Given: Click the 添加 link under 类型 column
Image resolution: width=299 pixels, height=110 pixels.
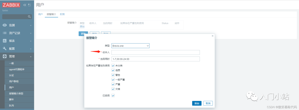Looking at the screenshot, I should [82, 27].
